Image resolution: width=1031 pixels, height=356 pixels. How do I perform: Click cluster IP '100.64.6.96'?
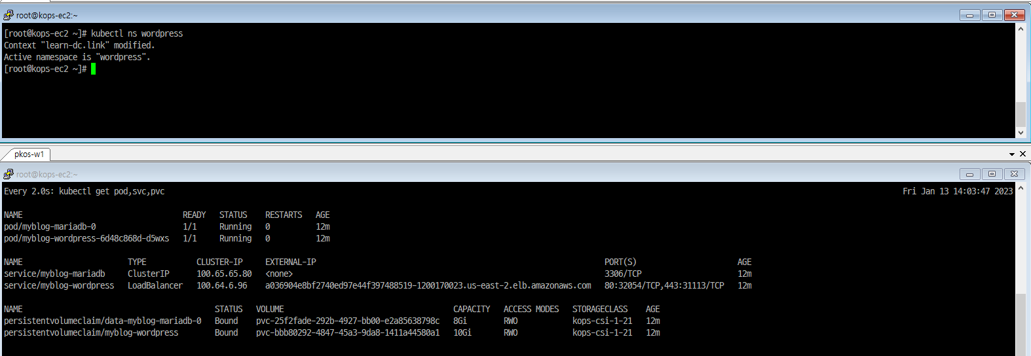(x=222, y=285)
